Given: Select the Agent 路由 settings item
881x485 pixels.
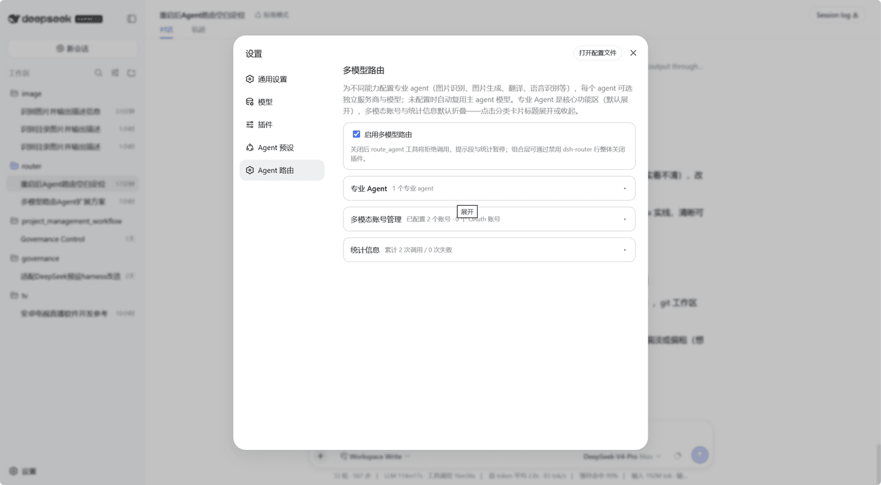Looking at the screenshot, I should (x=282, y=170).
